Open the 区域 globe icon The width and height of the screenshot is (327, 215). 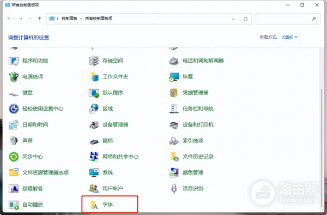(x=94, y=109)
